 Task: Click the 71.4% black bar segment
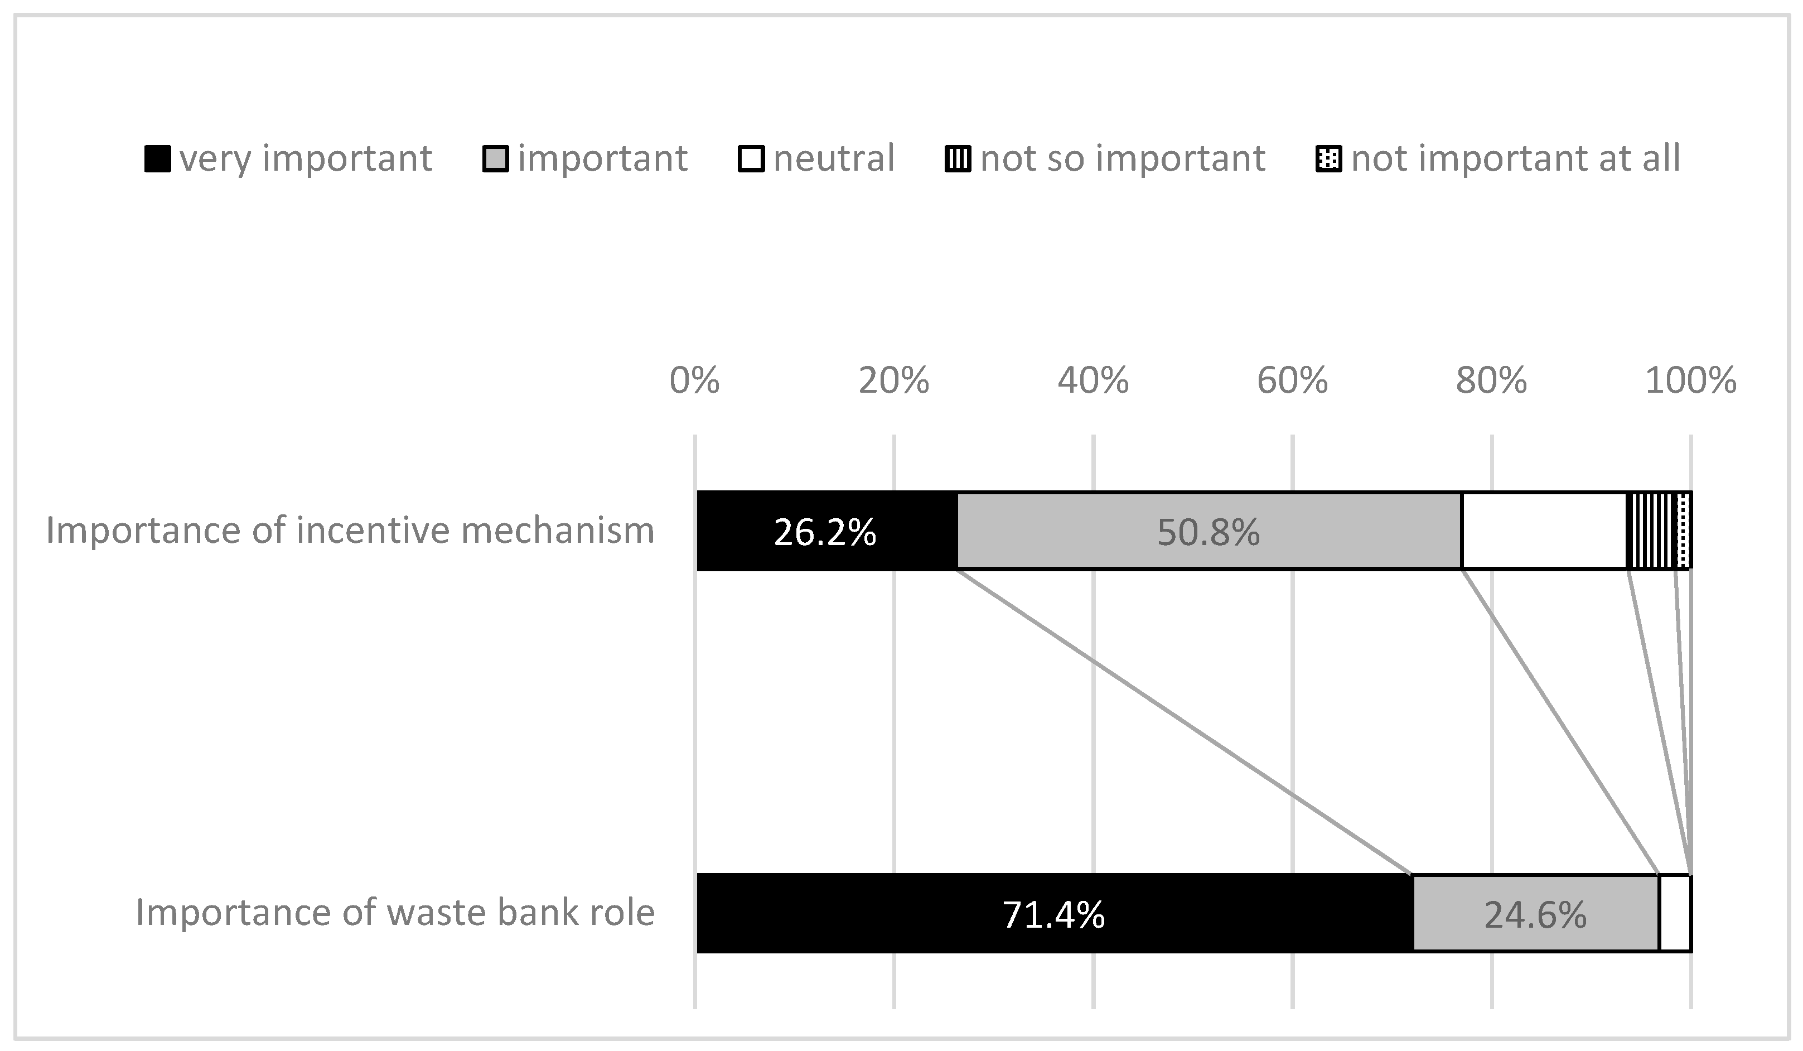tap(1053, 914)
